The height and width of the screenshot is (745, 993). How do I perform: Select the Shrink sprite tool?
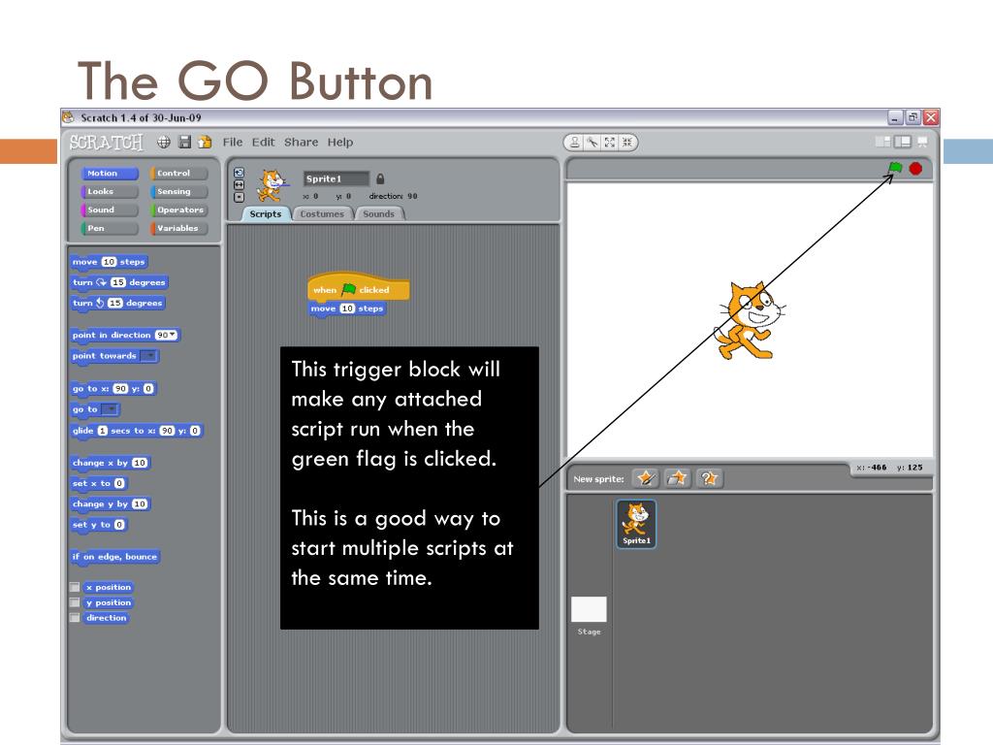627,142
